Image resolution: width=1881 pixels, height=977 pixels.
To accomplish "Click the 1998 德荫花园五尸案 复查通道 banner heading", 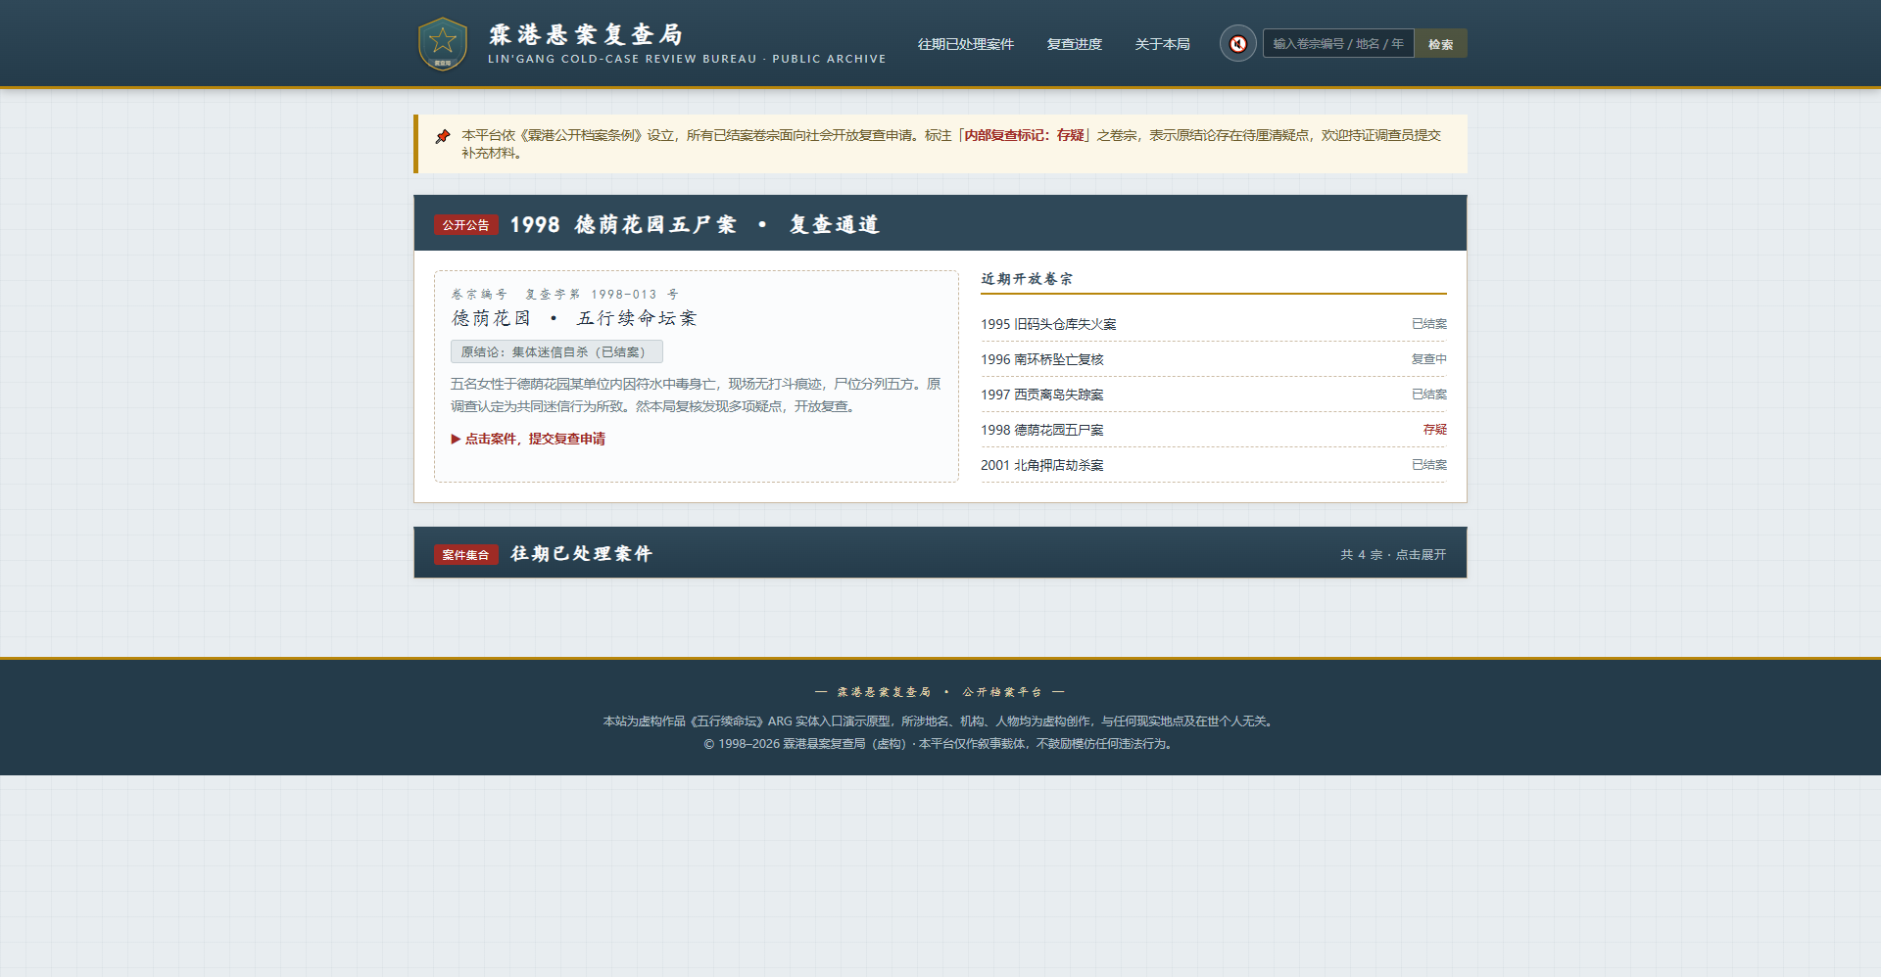I will coord(695,225).
